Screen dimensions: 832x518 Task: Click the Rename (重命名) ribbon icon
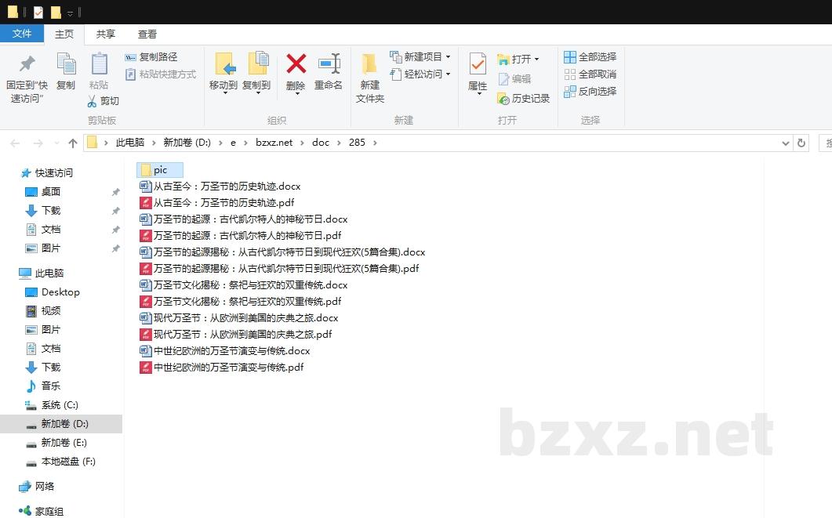coord(329,64)
